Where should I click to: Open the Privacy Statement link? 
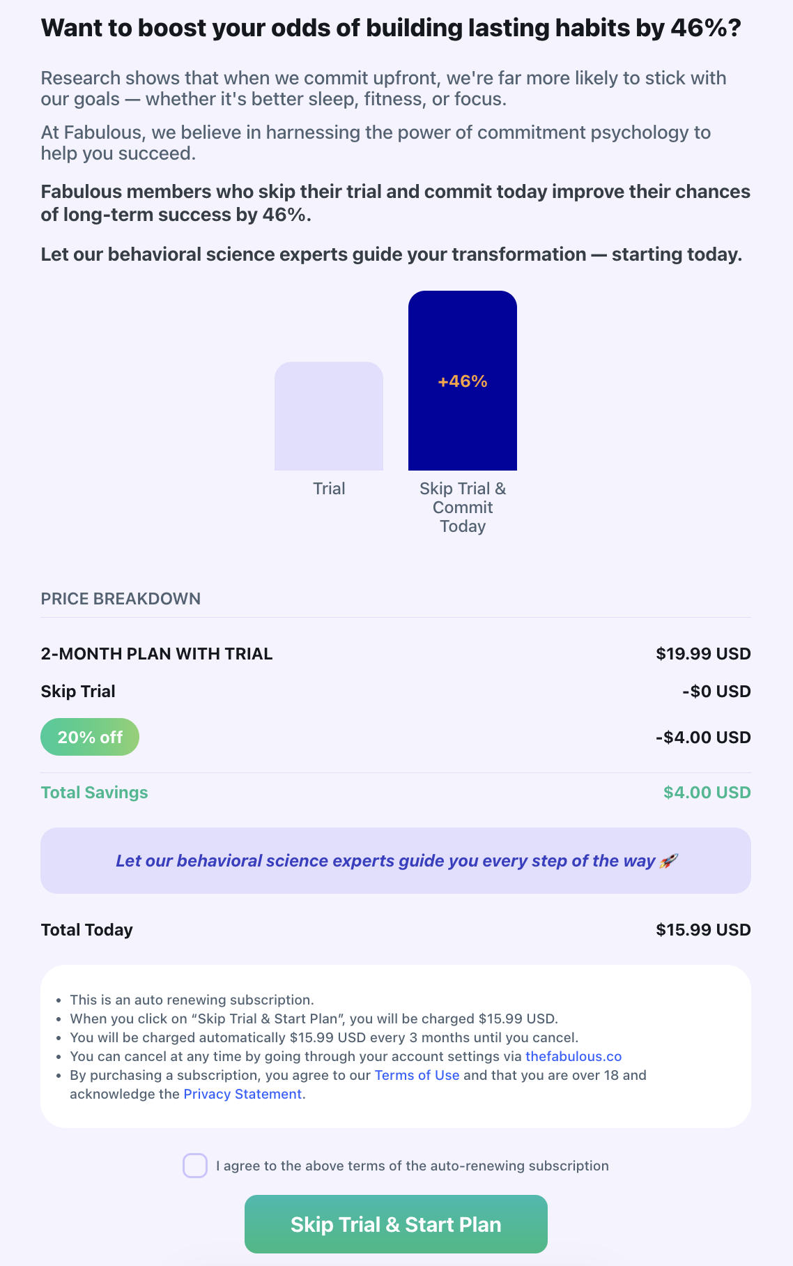pyautogui.click(x=242, y=1094)
